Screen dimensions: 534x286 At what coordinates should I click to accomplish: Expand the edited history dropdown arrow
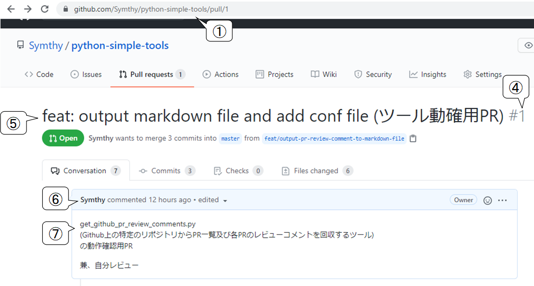point(225,200)
